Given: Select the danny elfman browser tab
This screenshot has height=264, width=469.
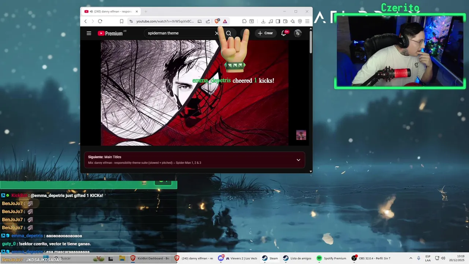Looking at the screenshot, I should [112, 11].
